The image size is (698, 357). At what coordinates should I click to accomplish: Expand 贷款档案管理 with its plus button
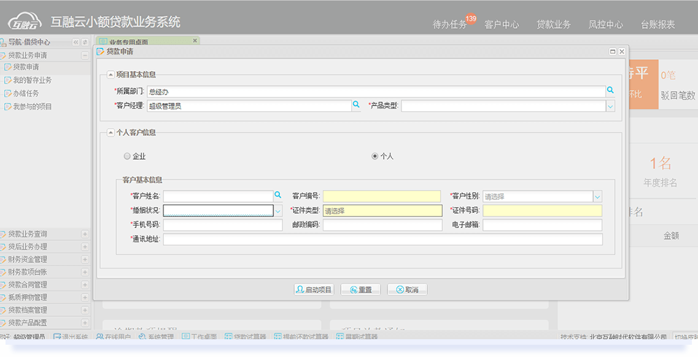pyautogui.click(x=85, y=310)
